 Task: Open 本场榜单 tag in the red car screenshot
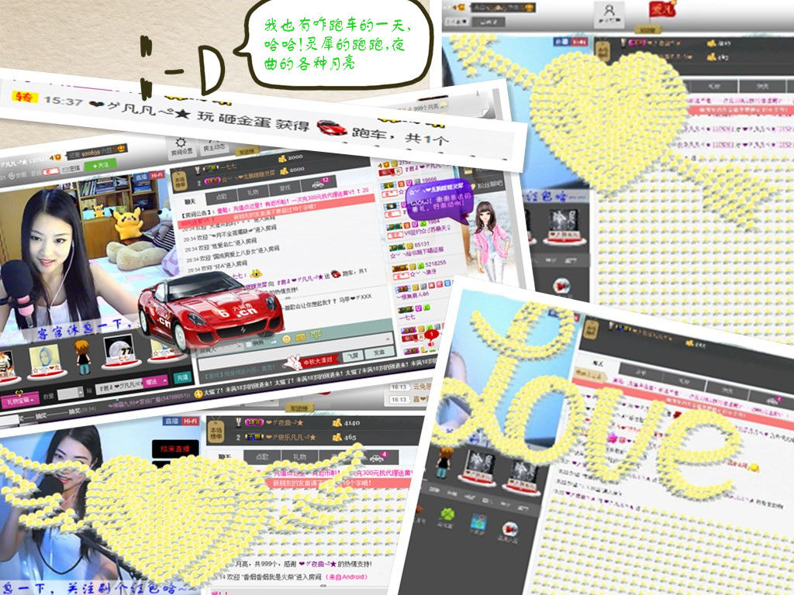click(180, 181)
